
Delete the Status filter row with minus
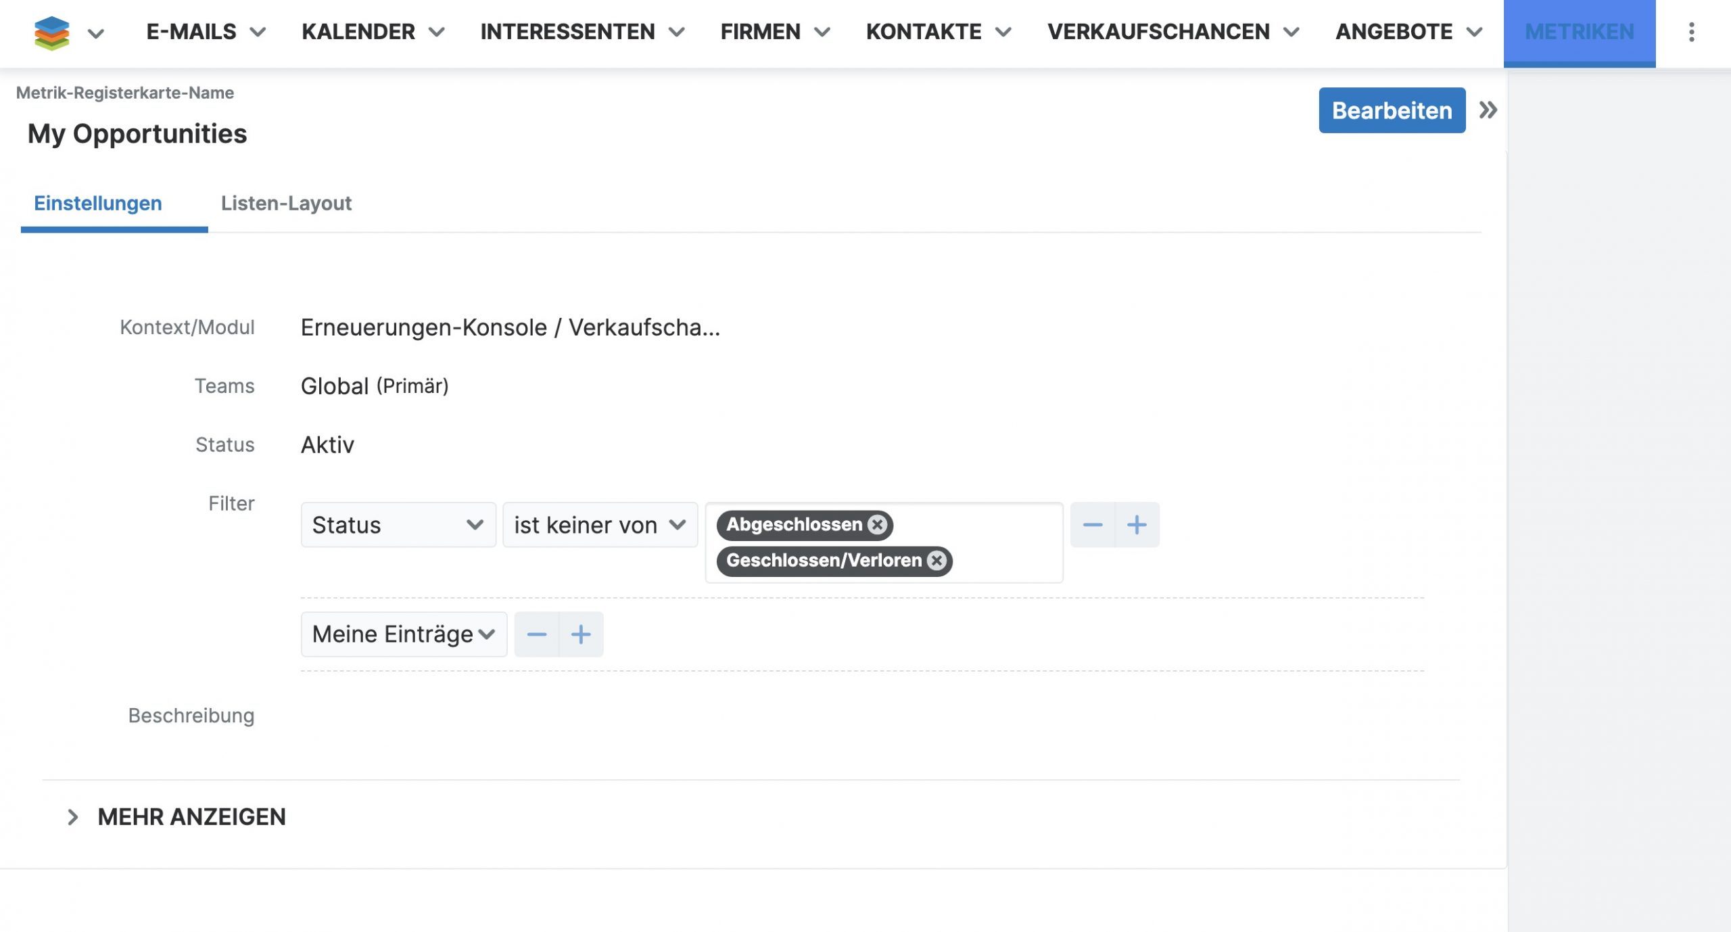pyautogui.click(x=1092, y=525)
